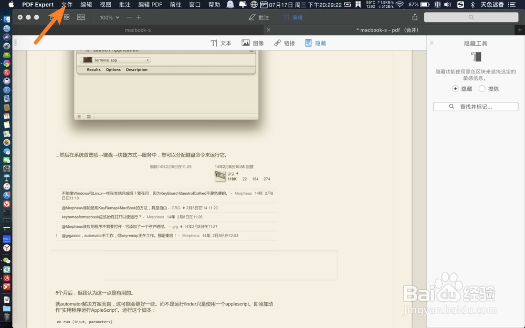Open Safari from the Dock
Viewport: 525px width, 328px height.
tap(7, 90)
